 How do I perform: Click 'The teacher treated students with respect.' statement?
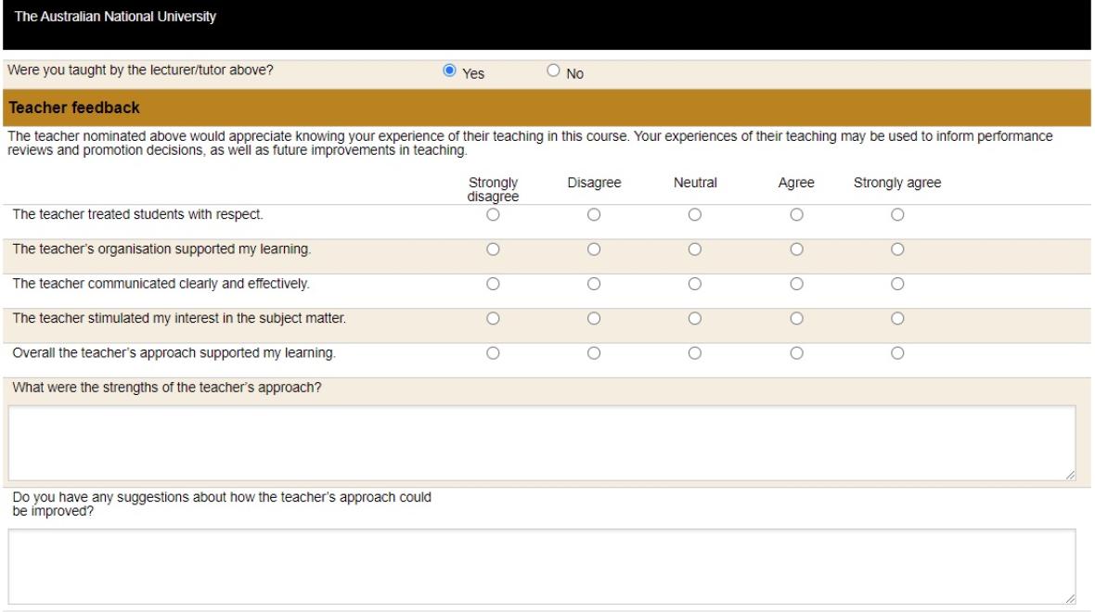137,214
